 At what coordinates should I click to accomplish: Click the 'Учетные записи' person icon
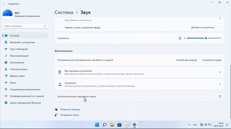click(x=6, y=69)
